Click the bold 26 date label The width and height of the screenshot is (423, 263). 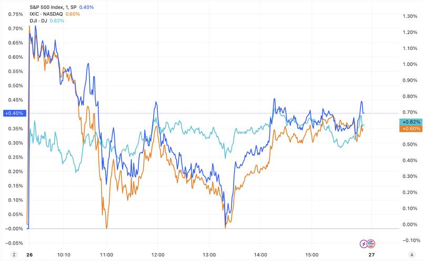click(x=29, y=255)
